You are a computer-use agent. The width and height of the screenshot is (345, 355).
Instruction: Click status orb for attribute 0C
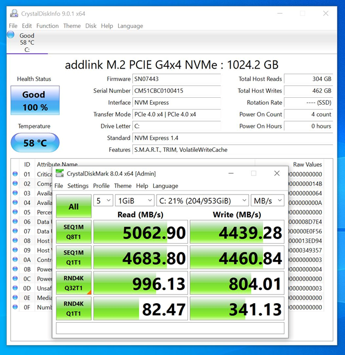[x=15, y=278]
